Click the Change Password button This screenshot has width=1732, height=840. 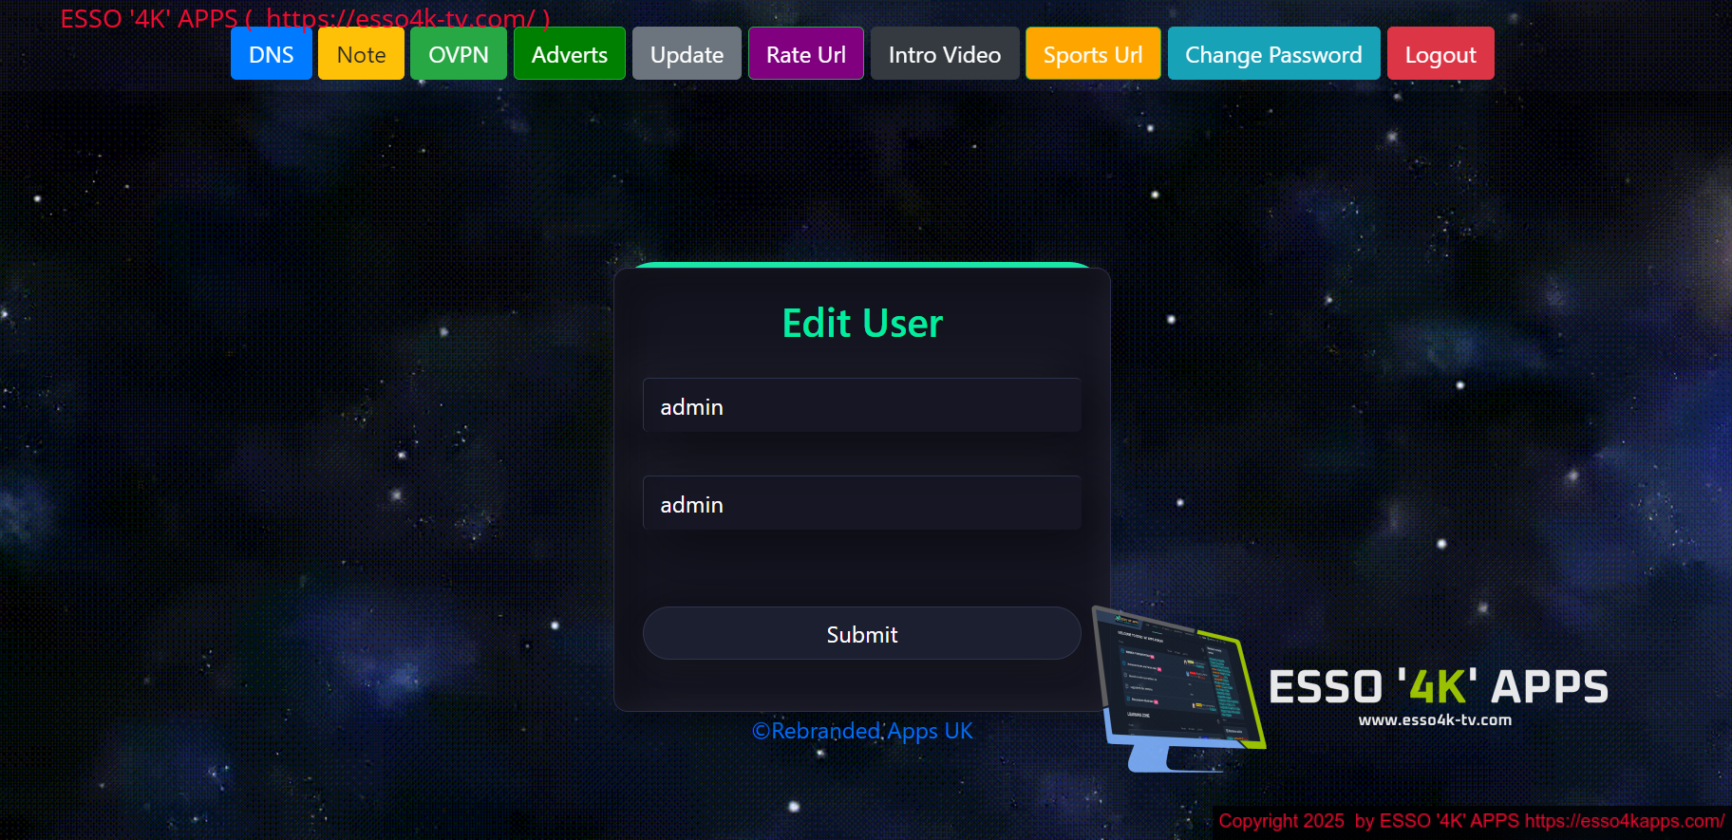(1273, 54)
